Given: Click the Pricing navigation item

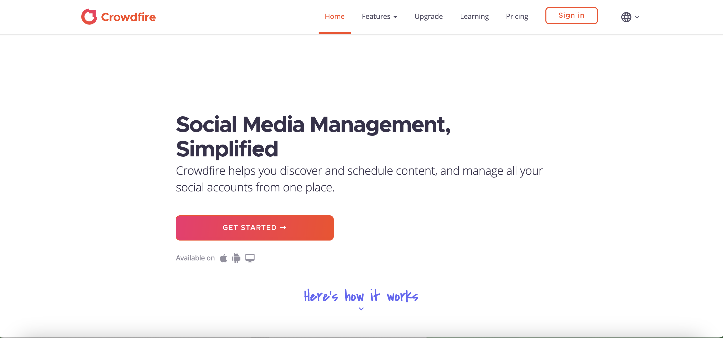Looking at the screenshot, I should 517,16.
